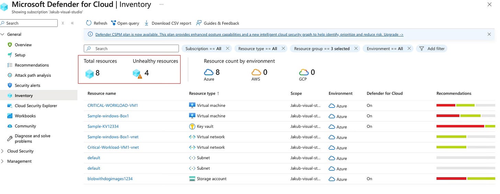
Task: Click the funnel icon on Add filter
Action: (x=422, y=49)
